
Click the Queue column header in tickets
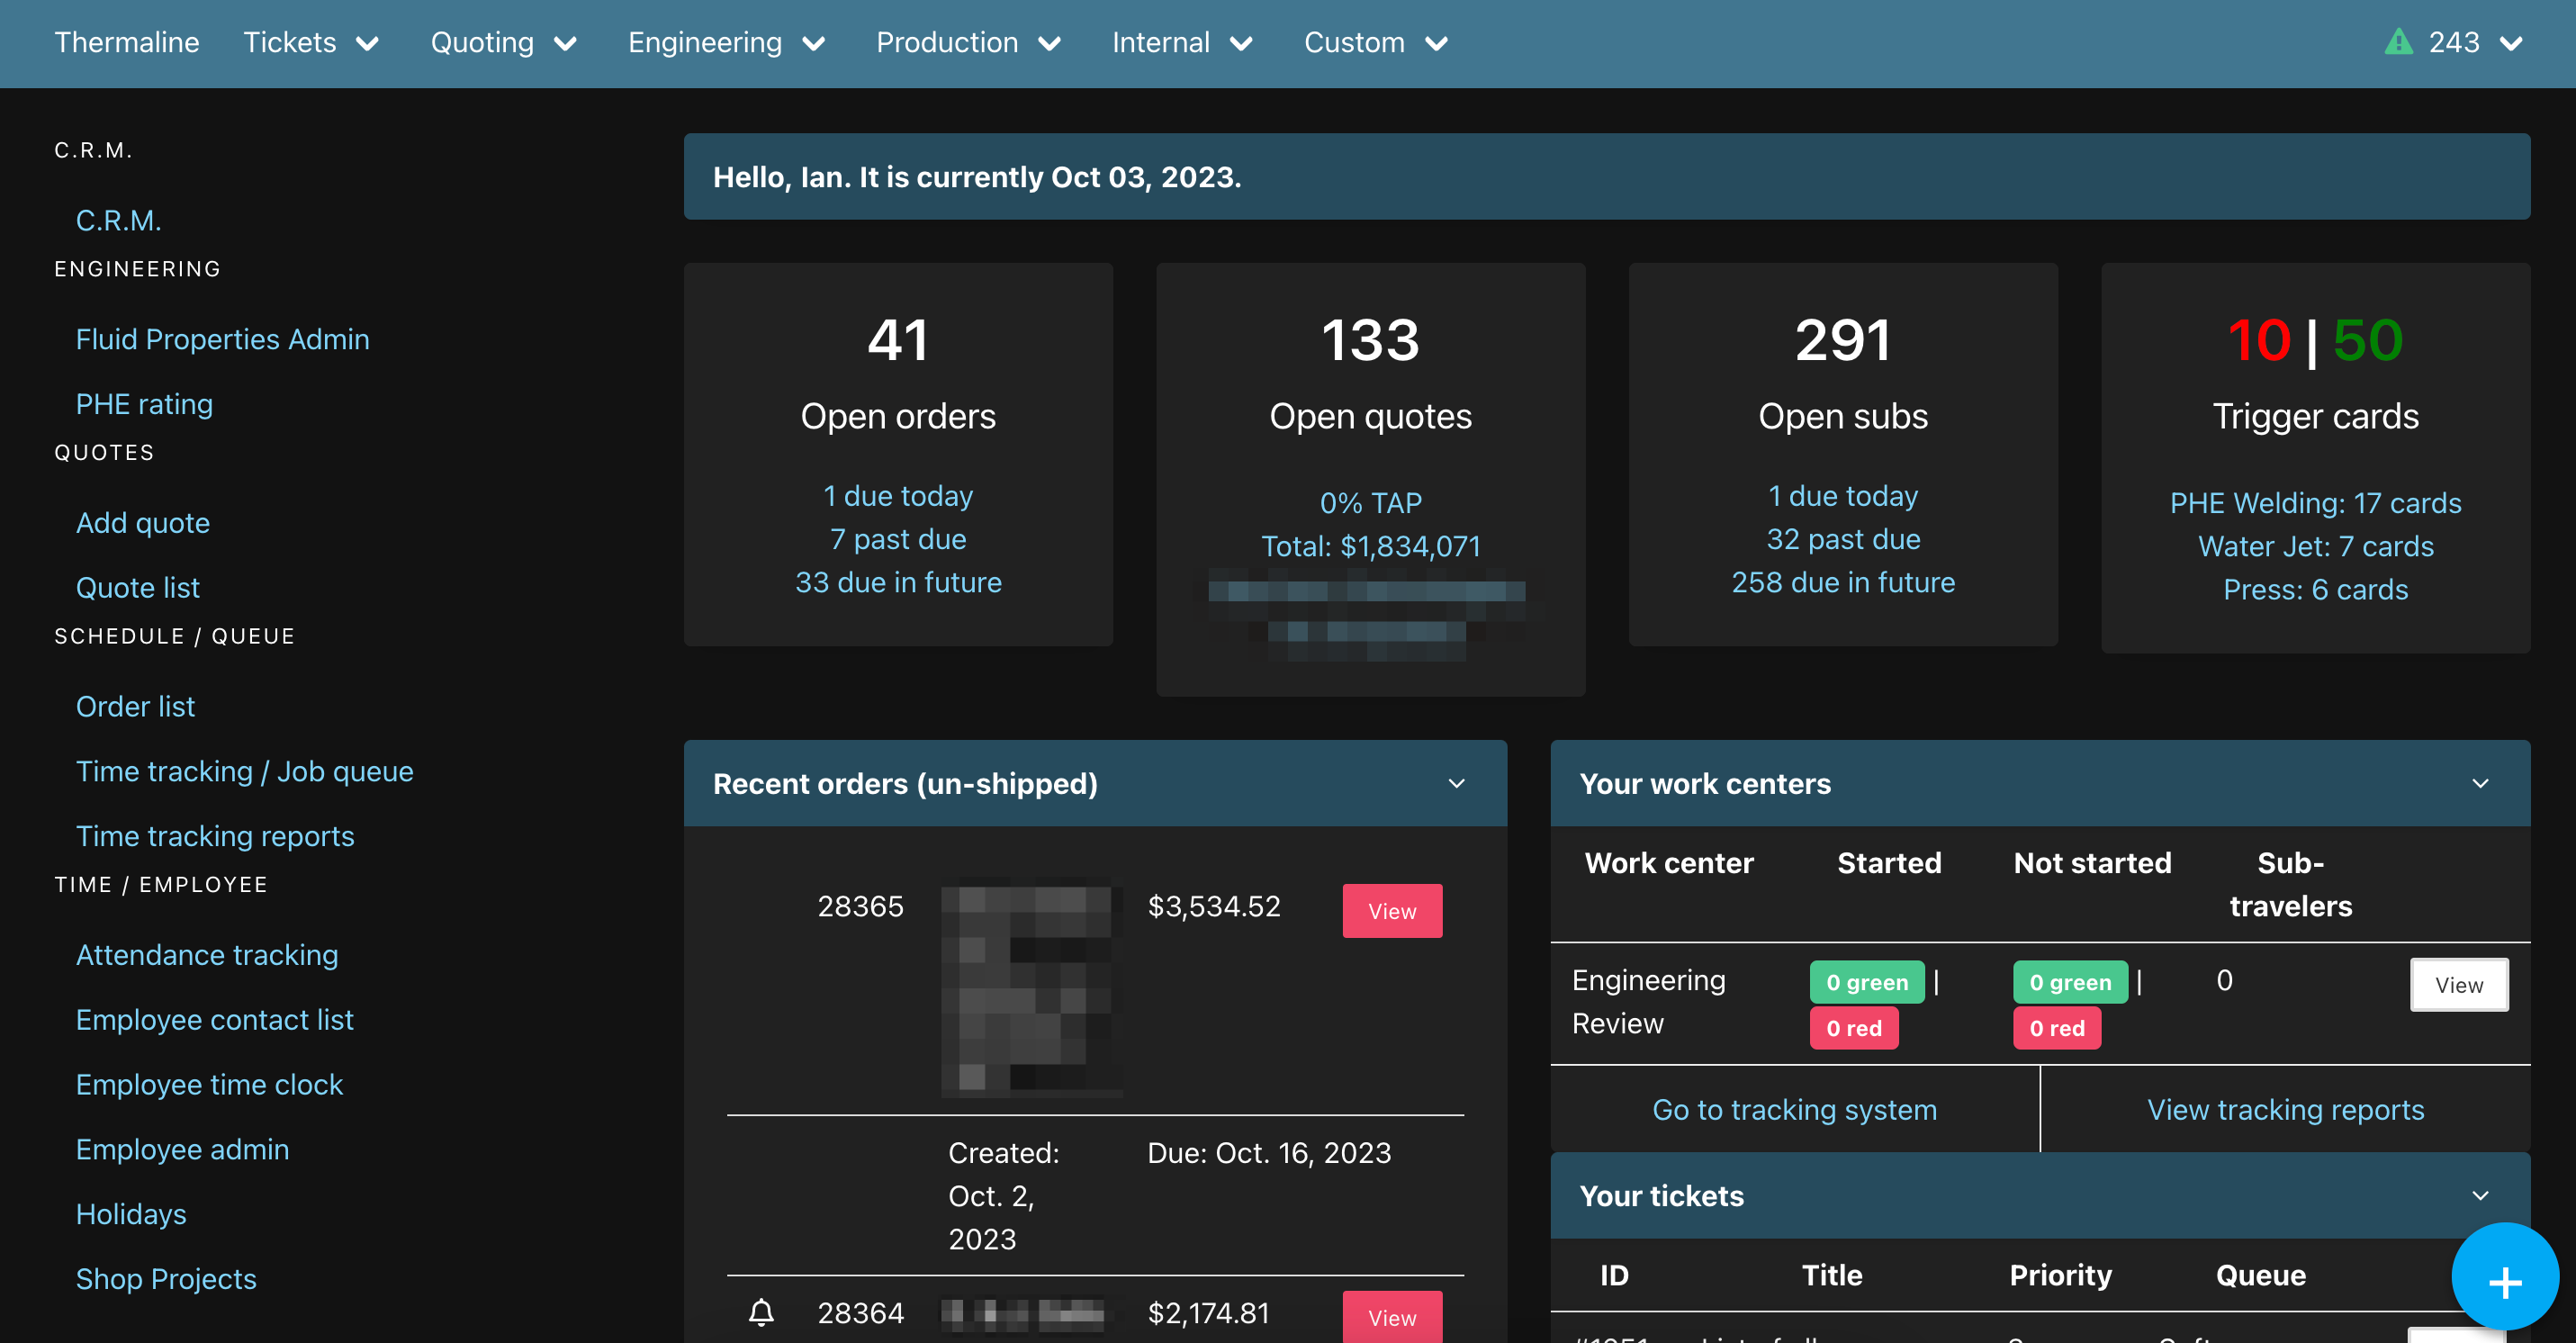(x=2260, y=1275)
